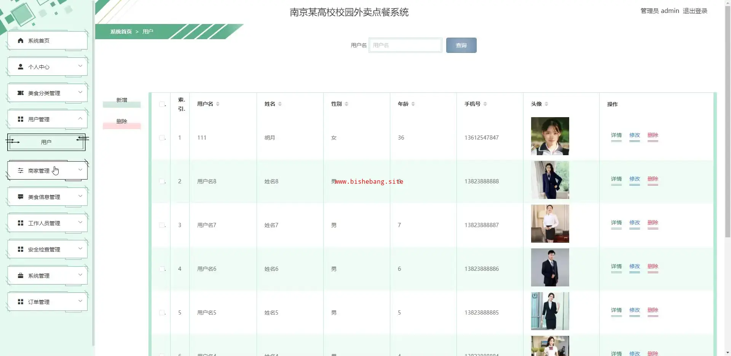The height and width of the screenshot is (356, 731).
Task: Expand the 安全检查管理 chevron
Action: pyautogui.click(x=80, y=248)
